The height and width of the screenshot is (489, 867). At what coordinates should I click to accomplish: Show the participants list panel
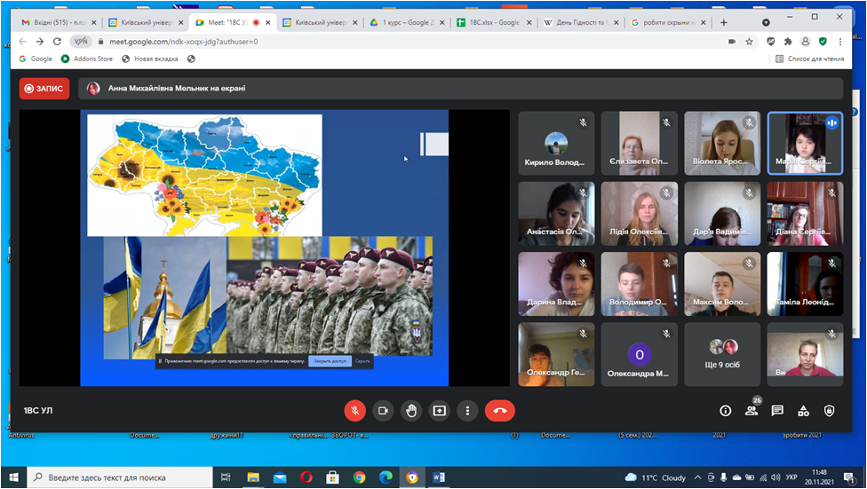click(751, 411)
